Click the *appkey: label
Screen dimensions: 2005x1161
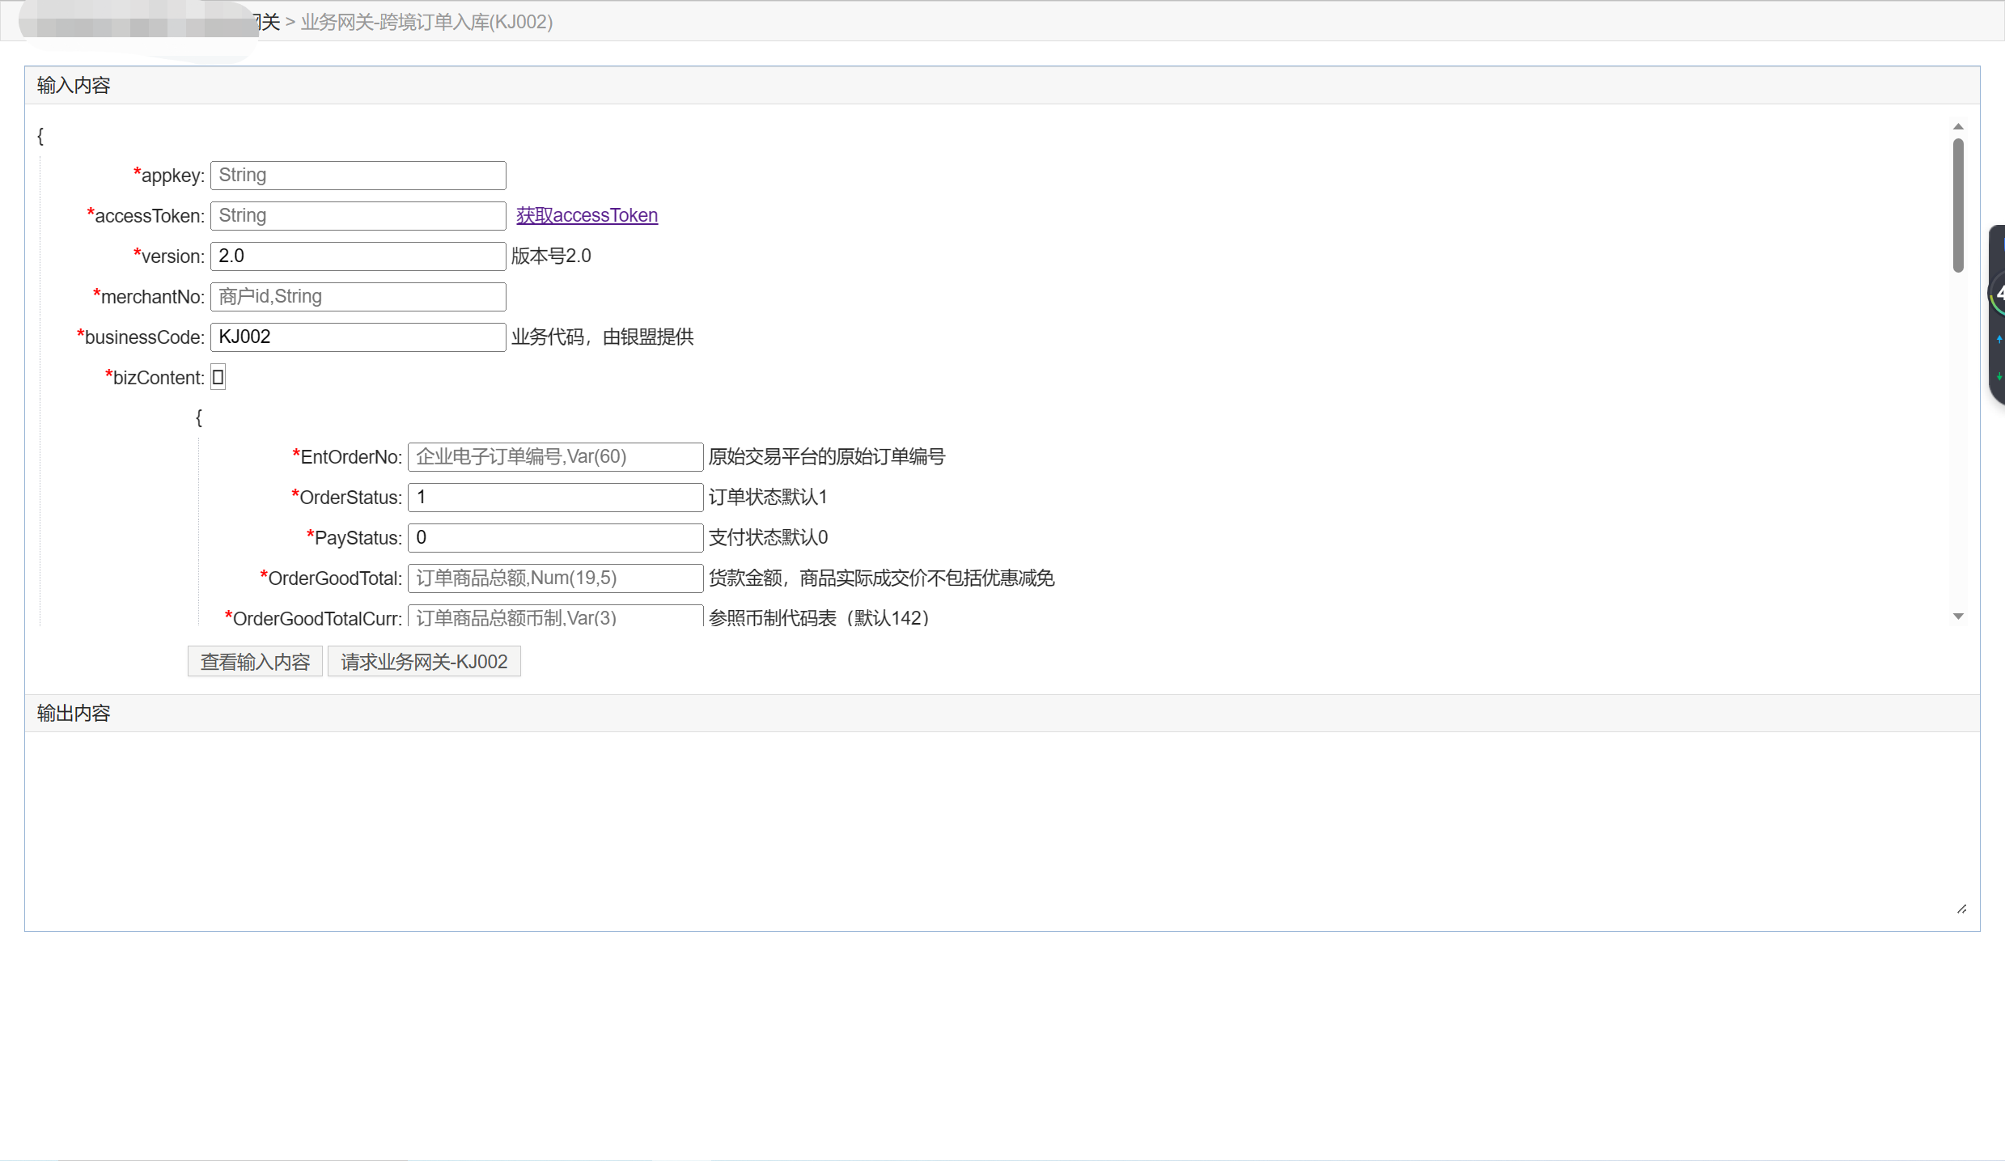point(169,175)
